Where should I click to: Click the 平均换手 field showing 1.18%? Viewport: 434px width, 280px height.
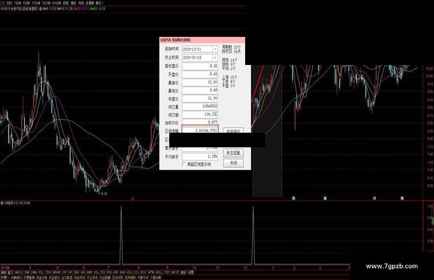coord(200,156)
